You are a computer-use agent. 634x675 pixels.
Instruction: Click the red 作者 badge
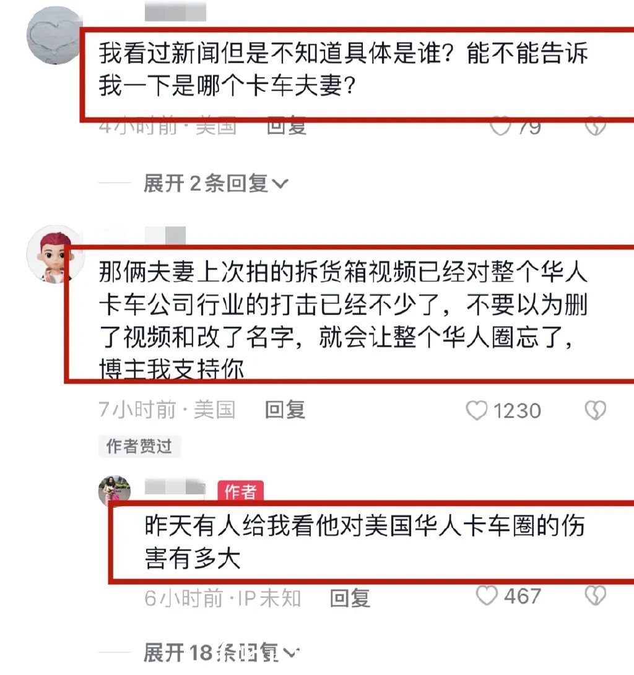click(240, 491)
